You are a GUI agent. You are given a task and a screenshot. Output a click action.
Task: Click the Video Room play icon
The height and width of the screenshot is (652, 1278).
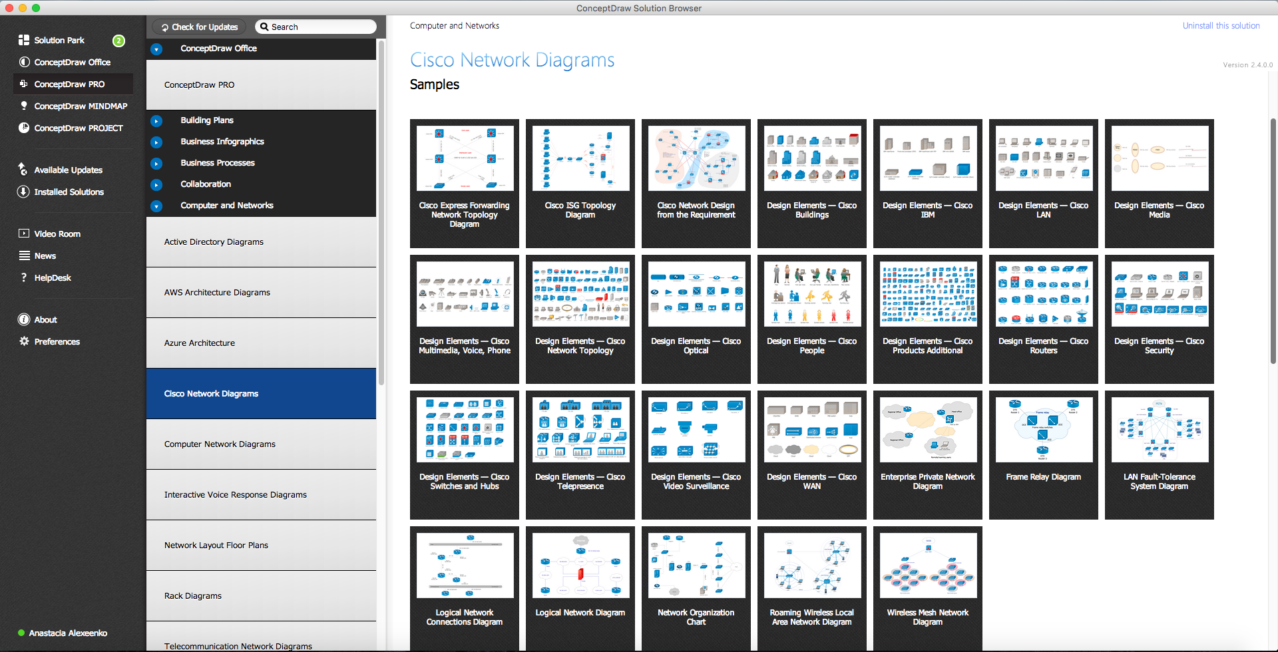[x=24, y=234]
